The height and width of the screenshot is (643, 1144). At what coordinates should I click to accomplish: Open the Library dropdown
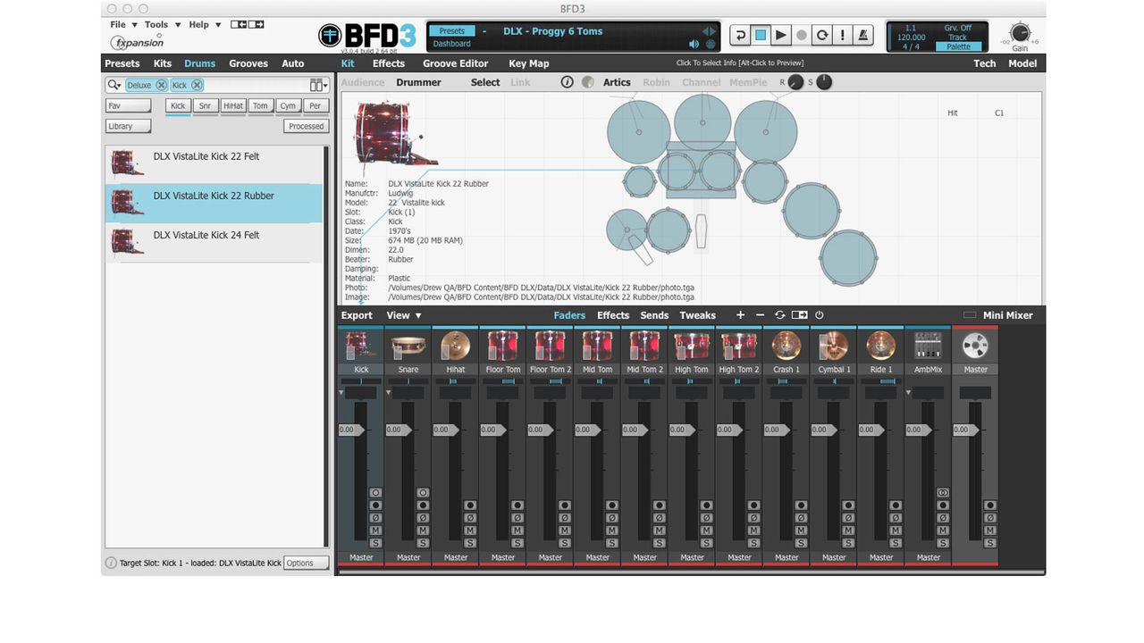point(128,126)
